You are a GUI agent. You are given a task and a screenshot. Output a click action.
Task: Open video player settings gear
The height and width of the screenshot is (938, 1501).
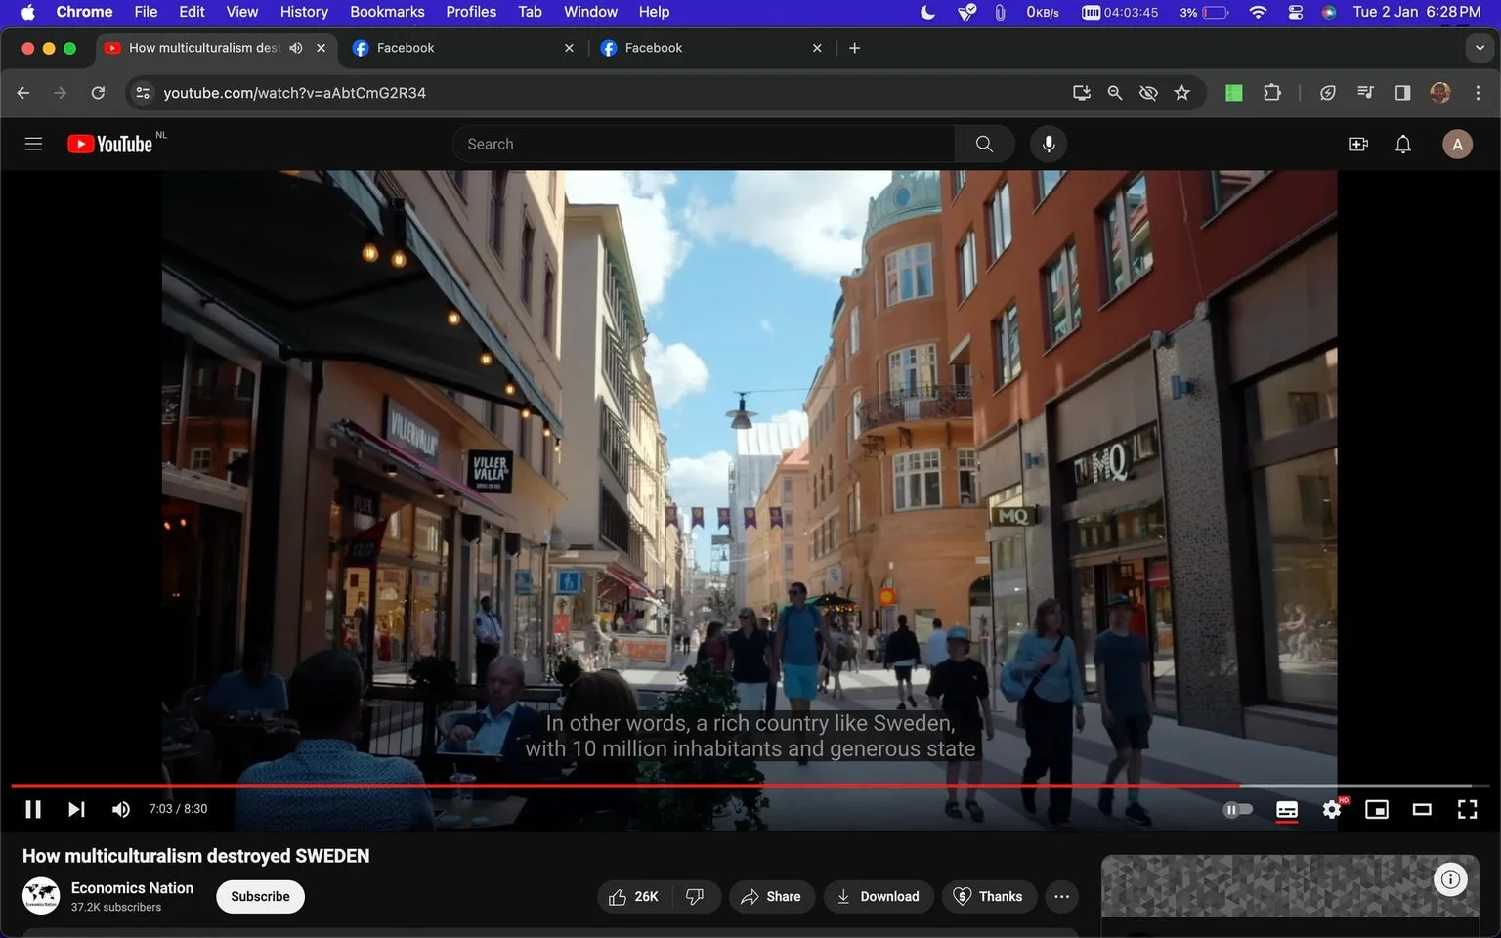(x=1332, y=809)
